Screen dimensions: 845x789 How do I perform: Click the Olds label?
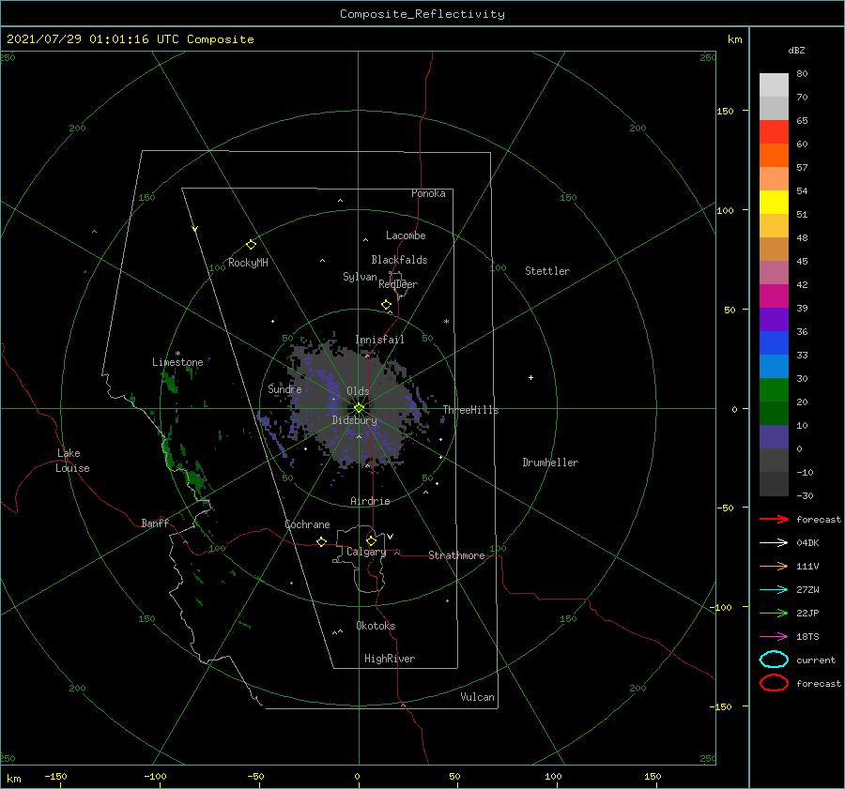pyautogui.click(x=358, y=391)
